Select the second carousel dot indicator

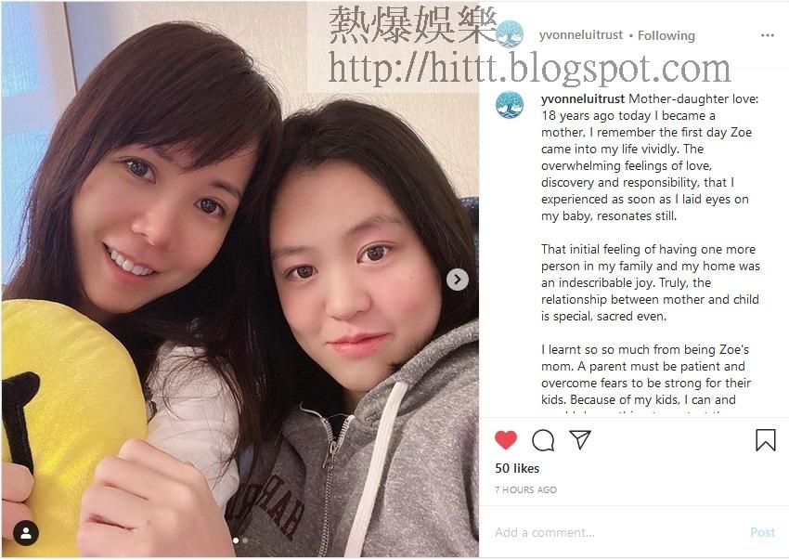click(245, 540)
